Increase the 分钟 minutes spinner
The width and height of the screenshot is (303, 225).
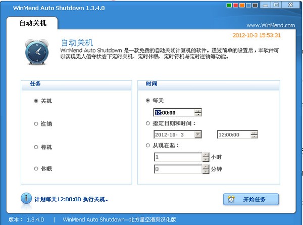(x=206, y=167)
